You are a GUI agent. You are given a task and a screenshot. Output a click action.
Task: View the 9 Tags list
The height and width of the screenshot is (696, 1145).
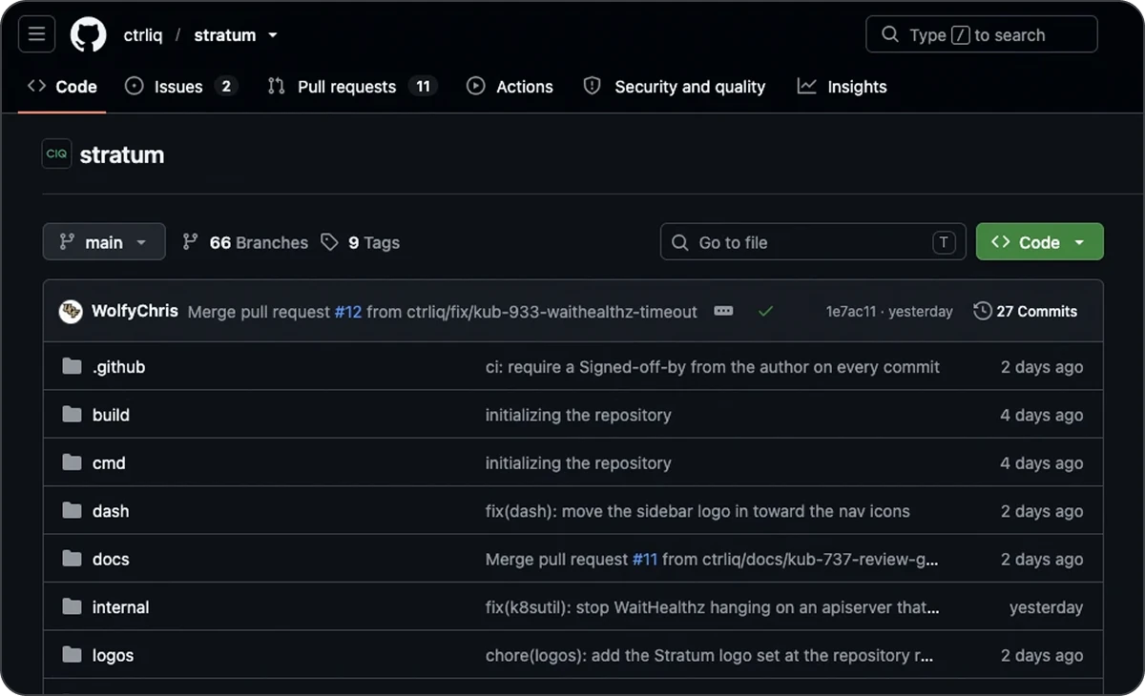pyautogui.click(x=361, y=243)
